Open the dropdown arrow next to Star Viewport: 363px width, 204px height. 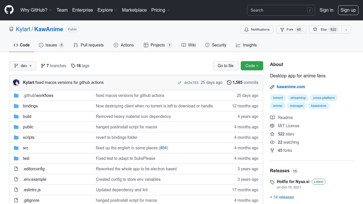(346, 29)
